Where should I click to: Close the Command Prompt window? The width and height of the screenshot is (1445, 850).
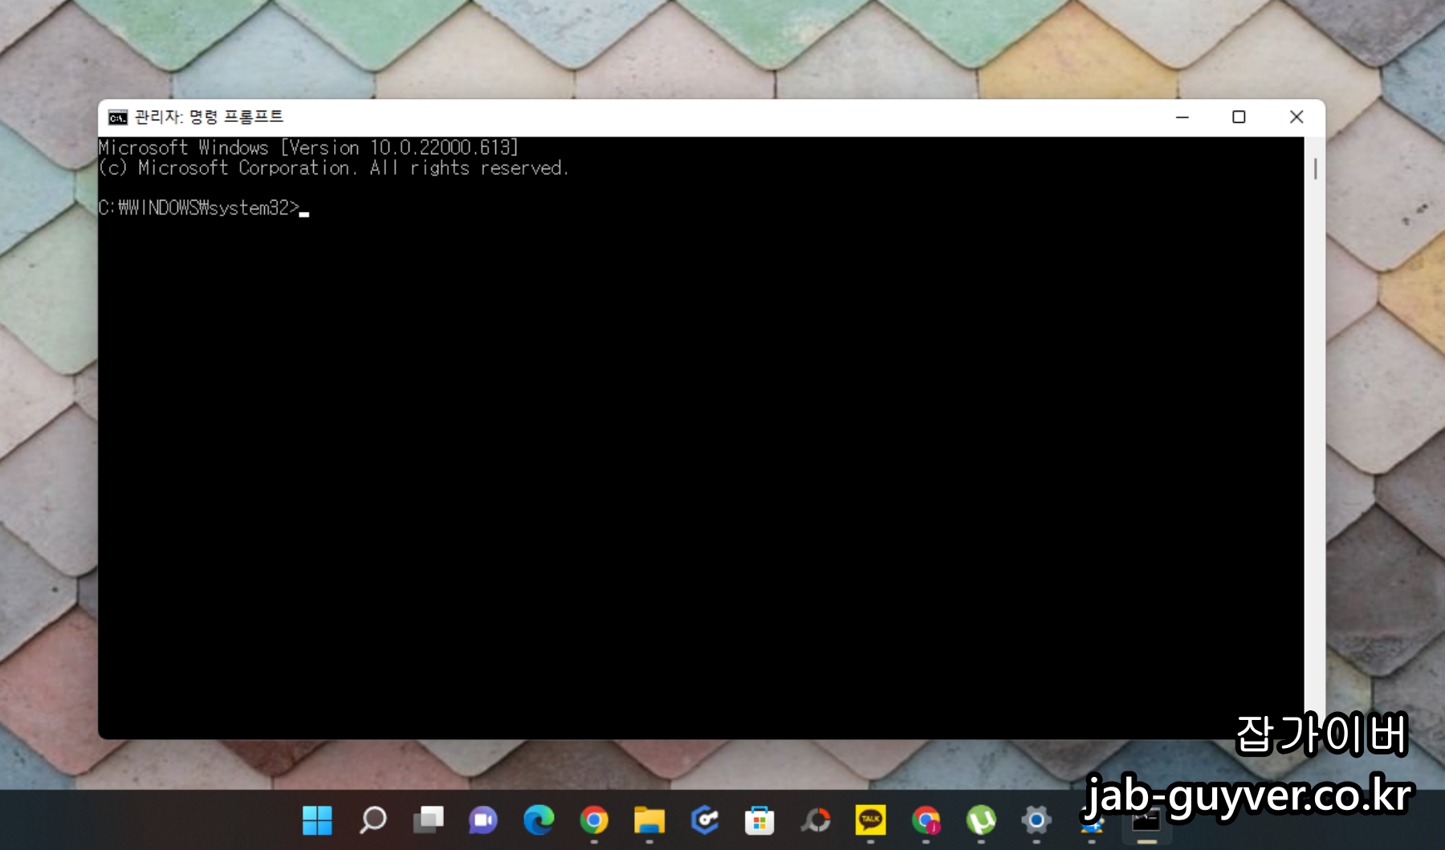1296,117
